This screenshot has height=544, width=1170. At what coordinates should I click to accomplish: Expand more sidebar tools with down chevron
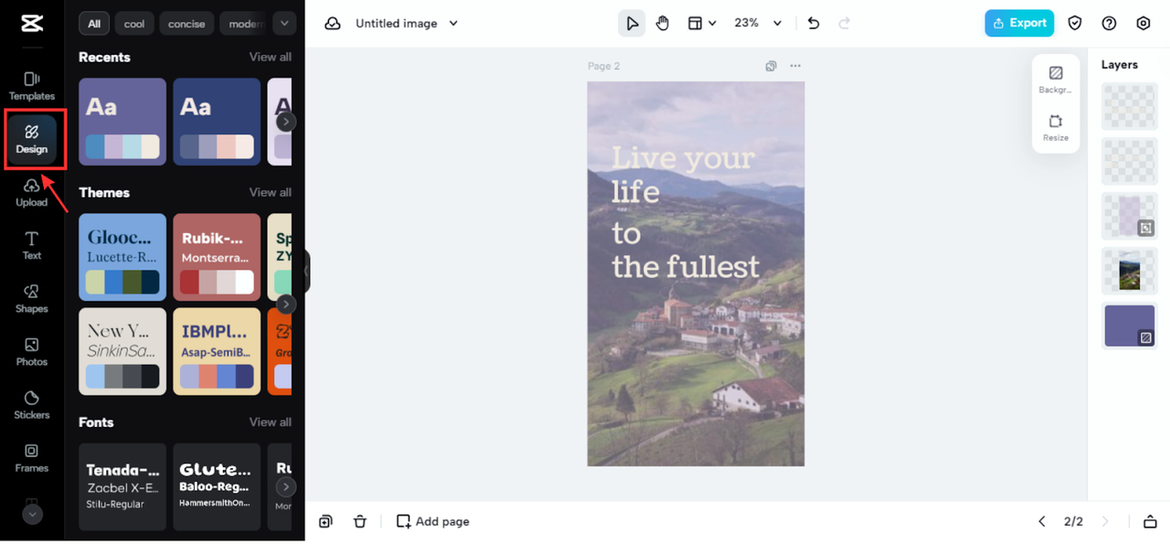tap(32, 515)
